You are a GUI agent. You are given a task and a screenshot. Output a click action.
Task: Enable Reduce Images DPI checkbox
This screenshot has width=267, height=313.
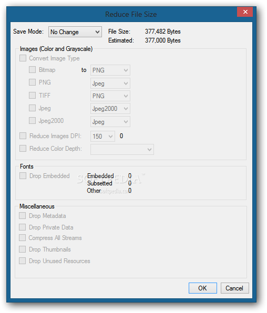pos(23,135)
